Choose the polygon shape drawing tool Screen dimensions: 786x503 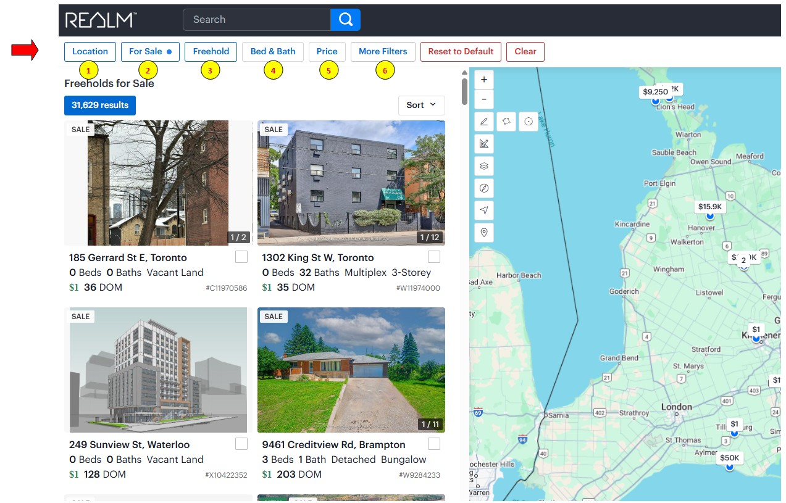pyautogui.click(x=506, y=122)
